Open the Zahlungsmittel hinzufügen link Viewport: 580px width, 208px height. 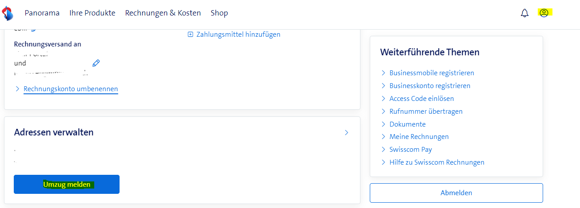[238, 35]
